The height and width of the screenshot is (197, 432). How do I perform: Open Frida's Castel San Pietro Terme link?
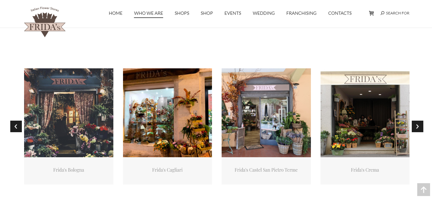[266, 170]
